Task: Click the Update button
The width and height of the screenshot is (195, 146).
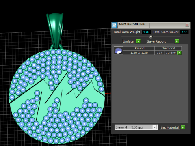Action: pyautogui.click(x=128, y=41)
